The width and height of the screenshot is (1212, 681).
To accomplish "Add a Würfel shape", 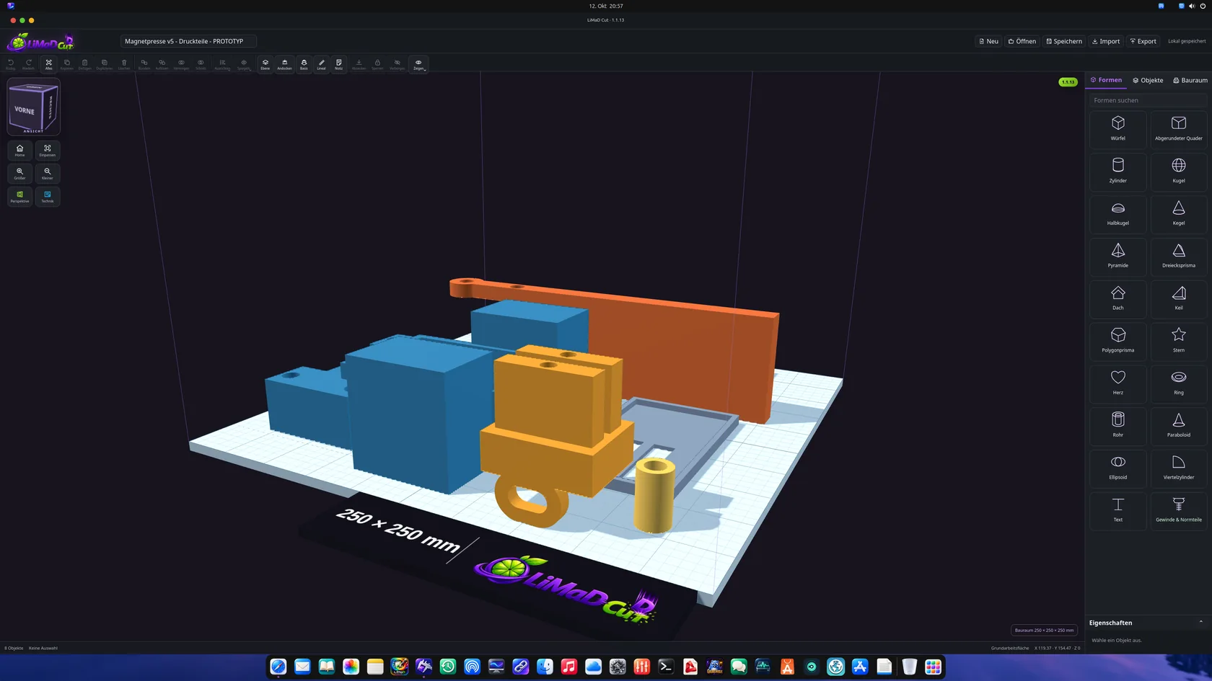I will point(1117,128).
